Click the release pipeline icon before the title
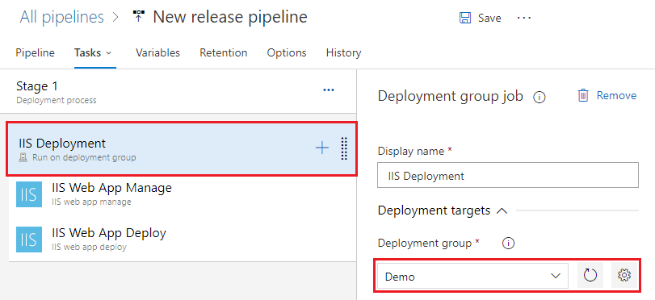The width and height of the screenshot is (655, 300). coord(138,17)
